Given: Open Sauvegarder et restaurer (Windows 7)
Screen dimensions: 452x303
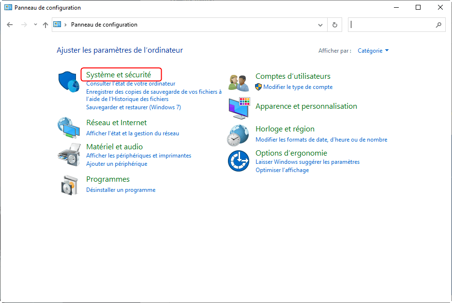Looking at the screenshot, I should click(x=134, y=107).
